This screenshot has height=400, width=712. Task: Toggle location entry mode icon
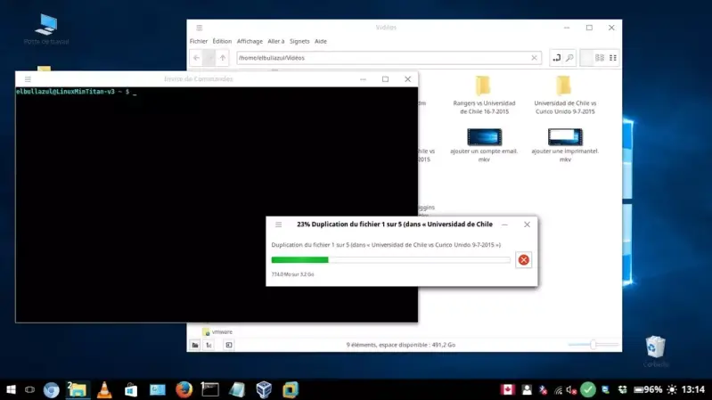(x=556, y=58)
